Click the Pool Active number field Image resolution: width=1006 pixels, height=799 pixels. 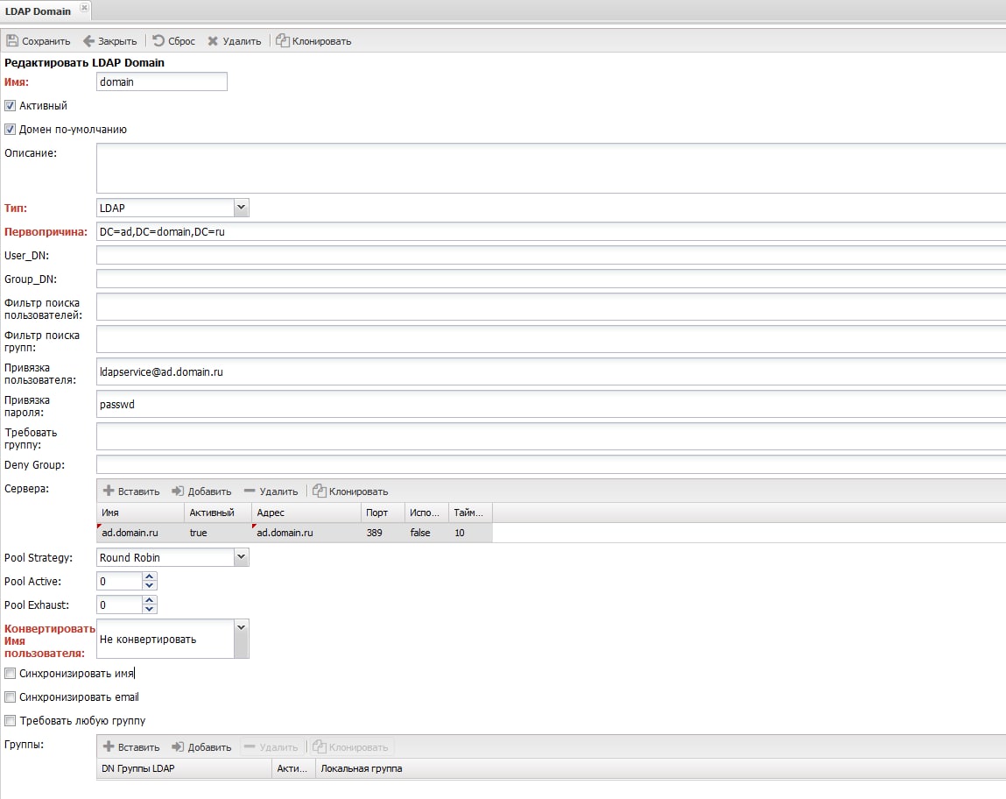(x=119, y=582)
